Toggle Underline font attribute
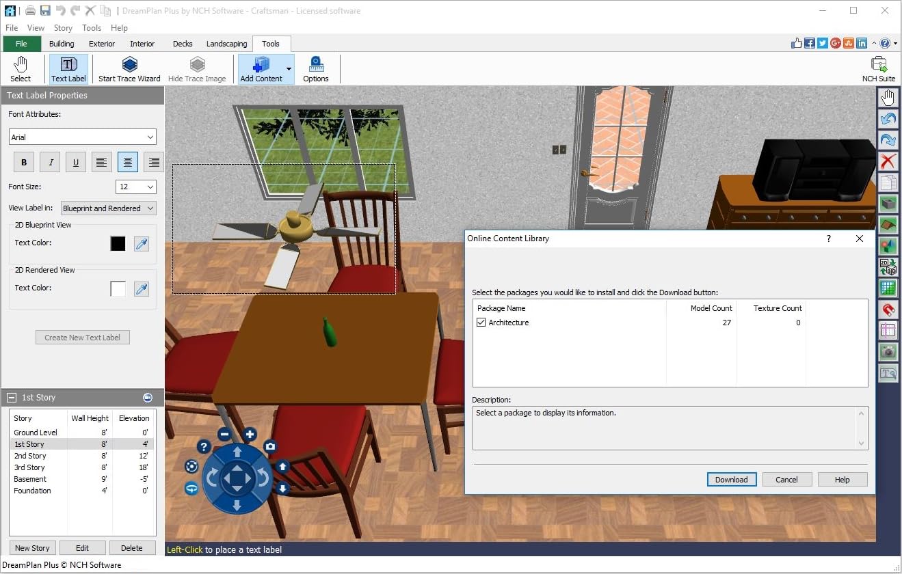 click(x=76, y=162)
